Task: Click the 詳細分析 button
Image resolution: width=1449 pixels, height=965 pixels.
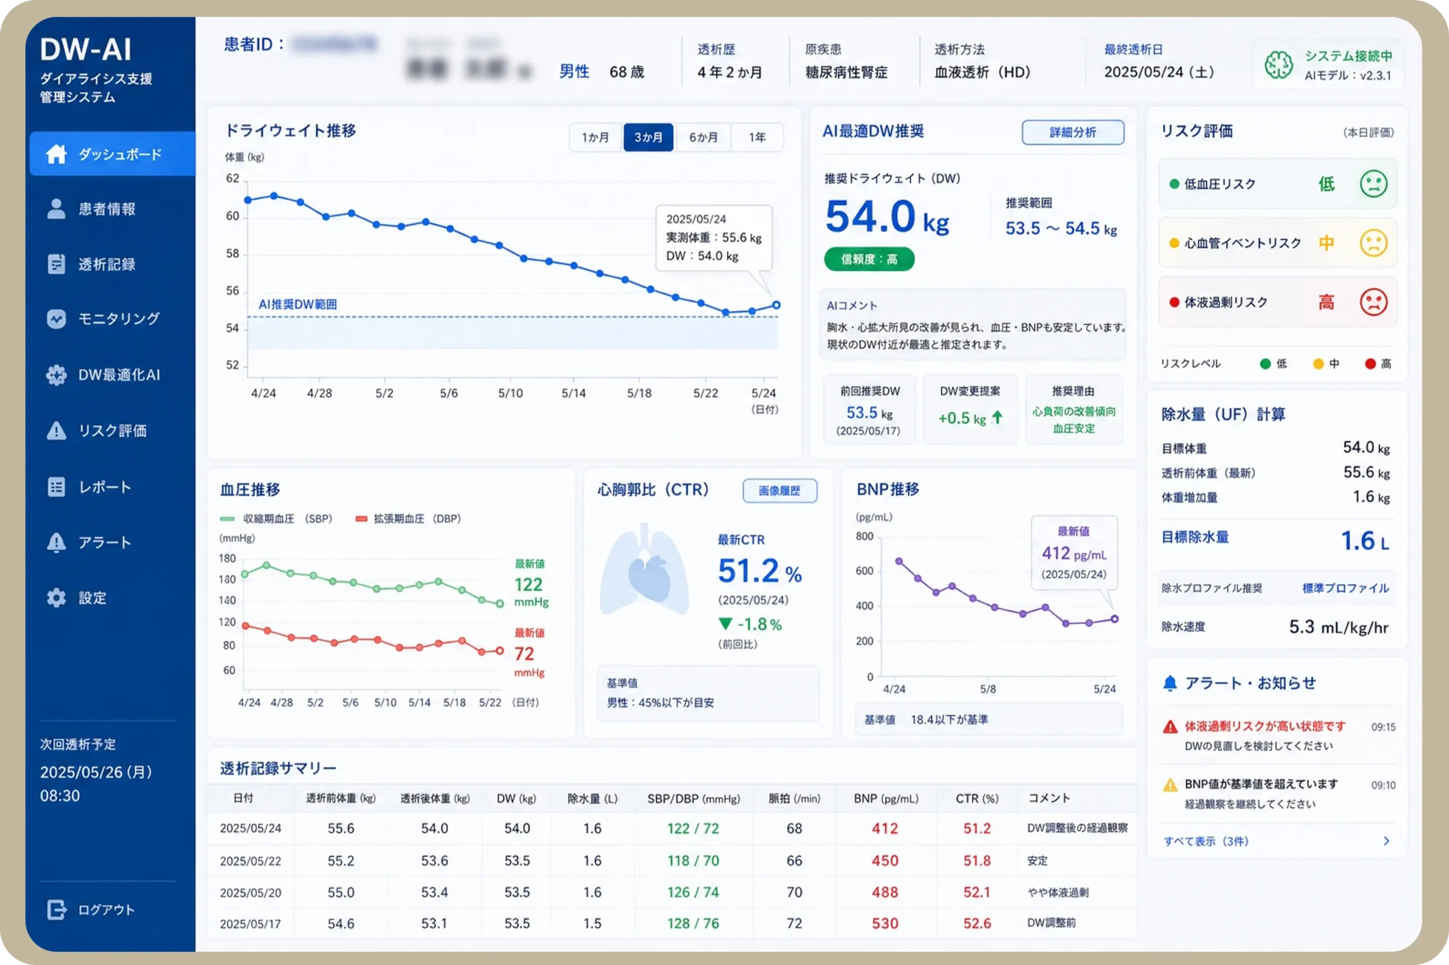Action: 1073,132
